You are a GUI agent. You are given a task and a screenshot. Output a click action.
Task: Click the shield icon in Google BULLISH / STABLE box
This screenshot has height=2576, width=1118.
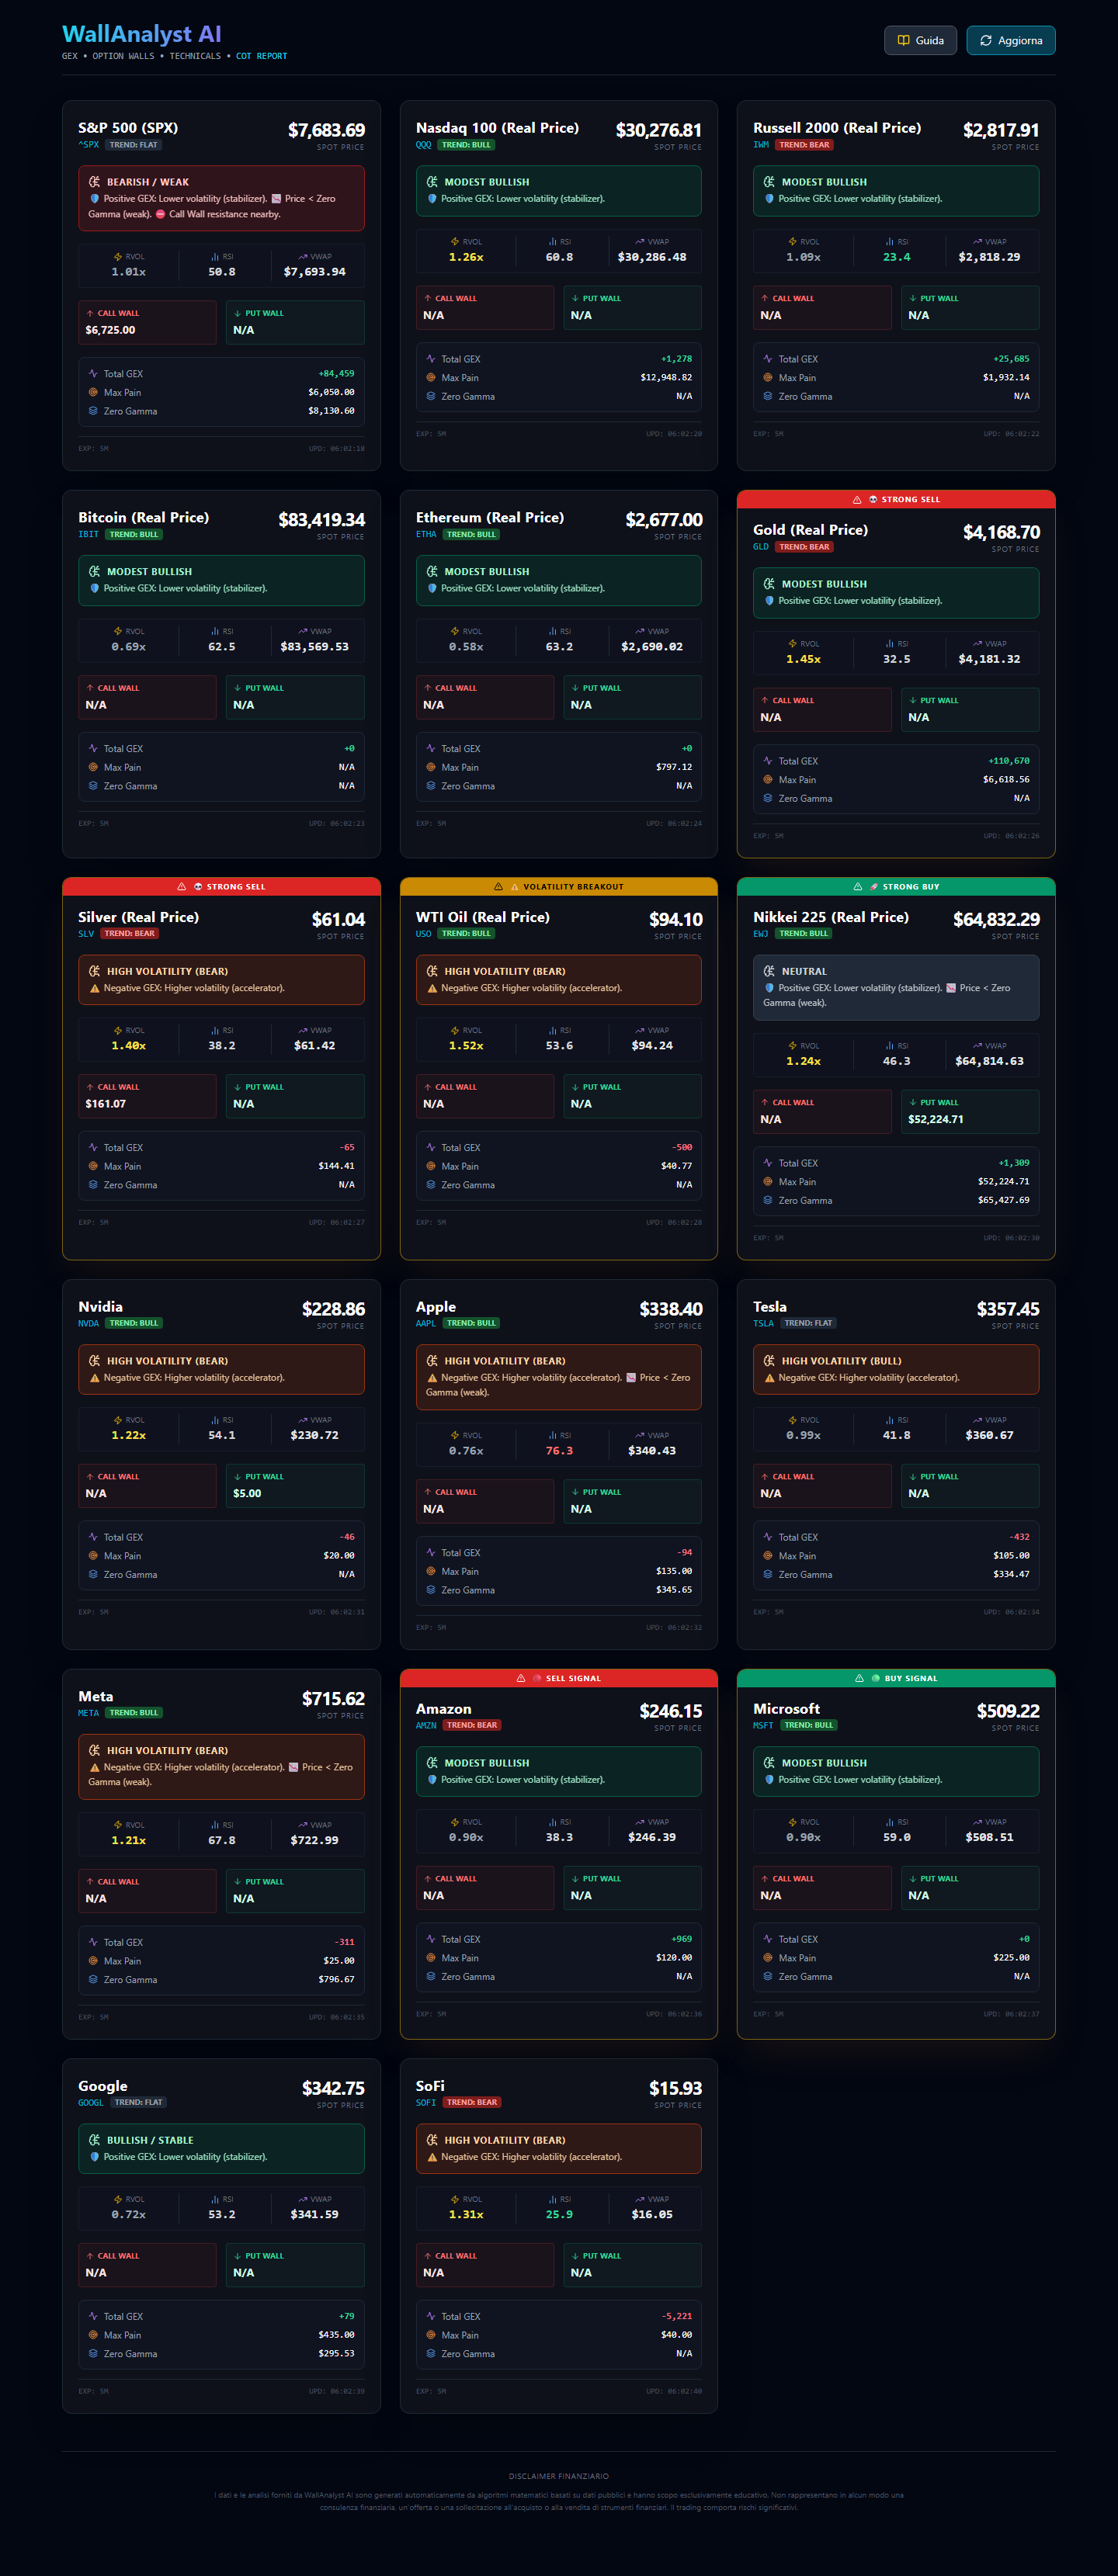tap(95, 2157)
